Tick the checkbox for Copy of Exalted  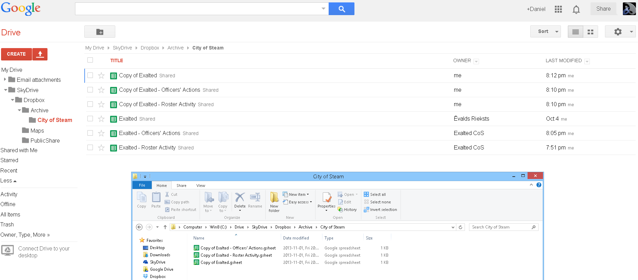(x=90, y=75)
